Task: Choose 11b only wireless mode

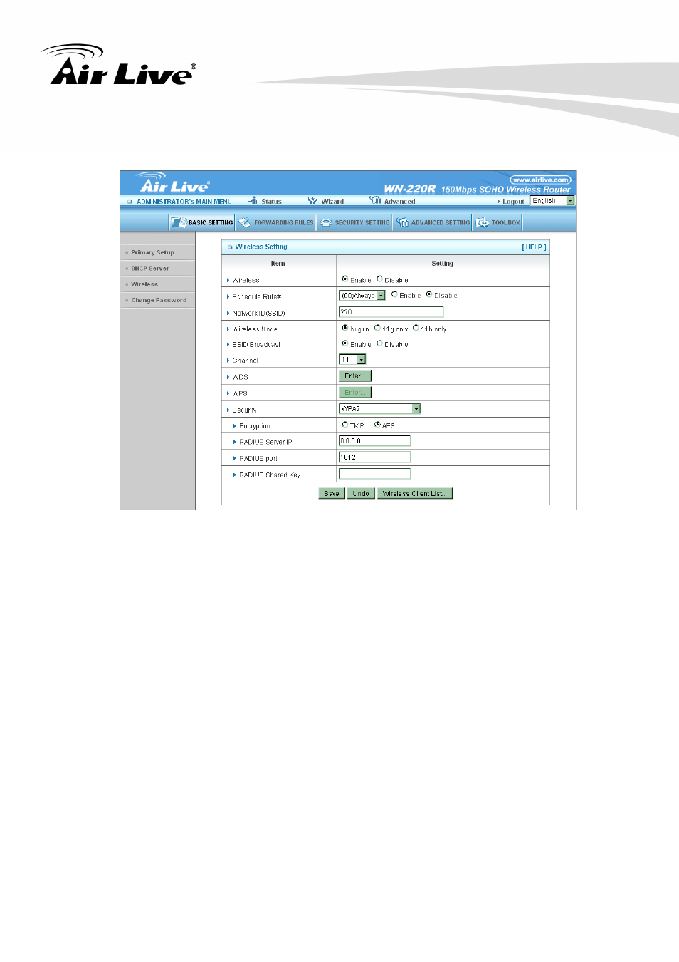Action: click(x=416, y=328)
